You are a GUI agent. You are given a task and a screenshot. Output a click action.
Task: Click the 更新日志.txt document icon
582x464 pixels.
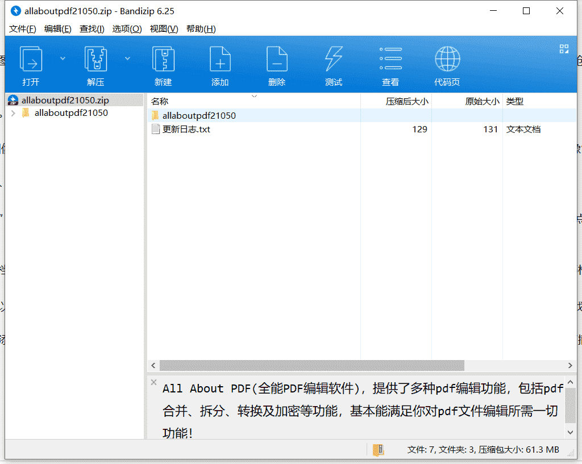coord(156,129)
